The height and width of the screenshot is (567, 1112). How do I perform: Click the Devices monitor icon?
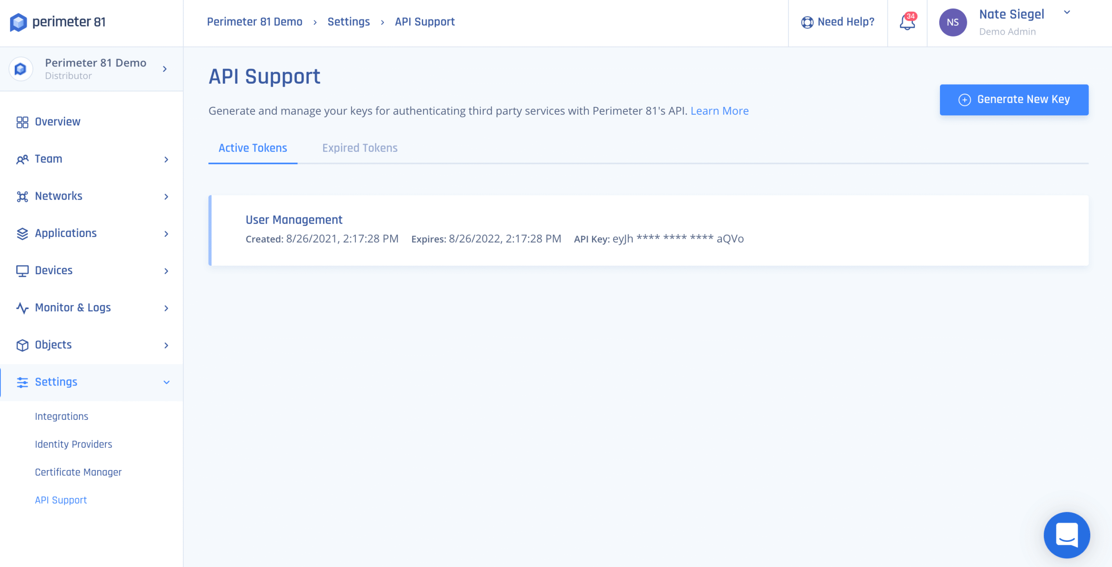(22, 271)
